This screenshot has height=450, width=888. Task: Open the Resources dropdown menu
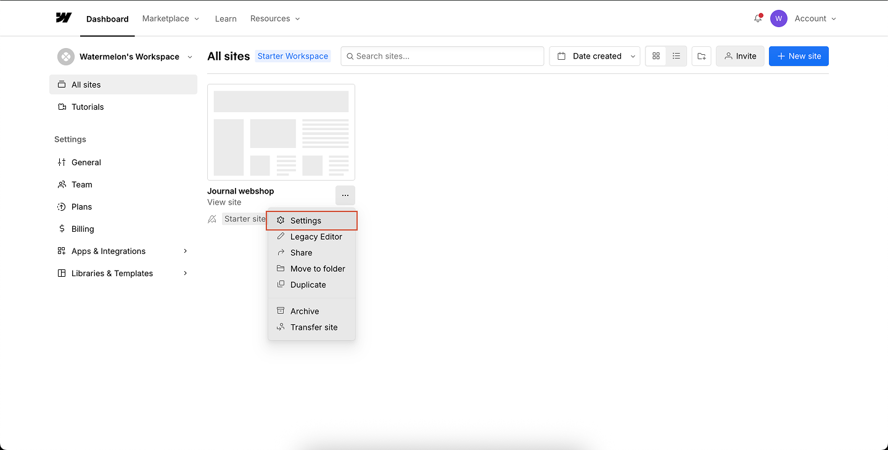275,18
